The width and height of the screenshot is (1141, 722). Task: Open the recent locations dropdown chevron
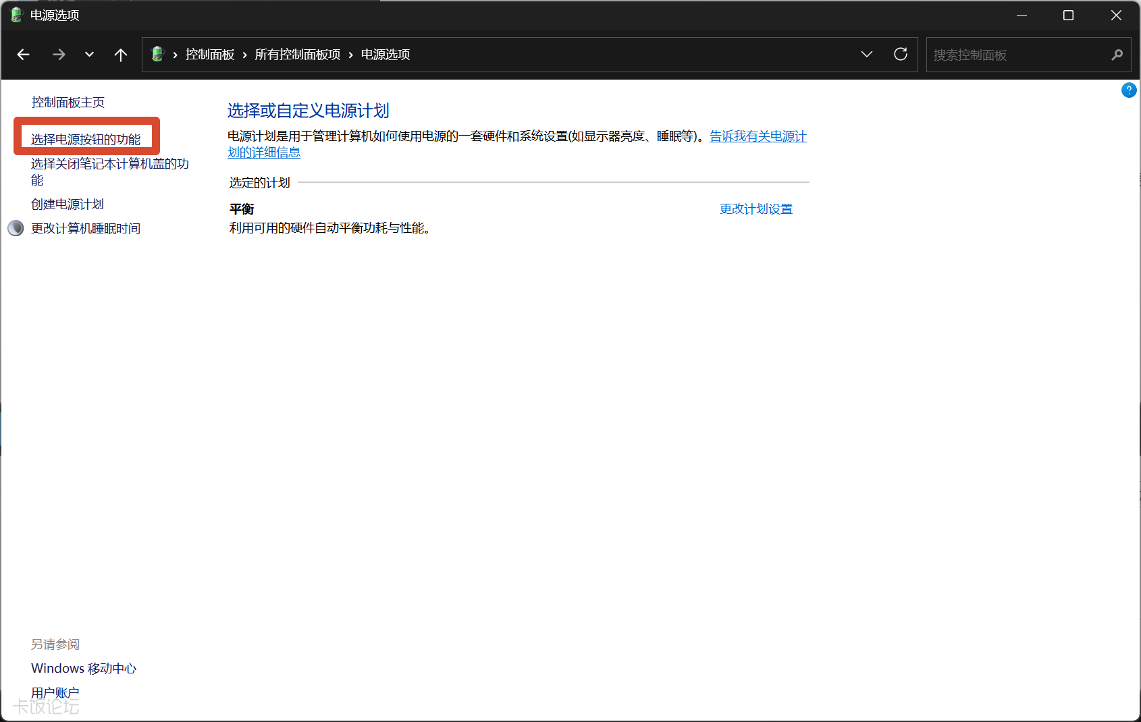pyautogui.click(x=89, y=55)
